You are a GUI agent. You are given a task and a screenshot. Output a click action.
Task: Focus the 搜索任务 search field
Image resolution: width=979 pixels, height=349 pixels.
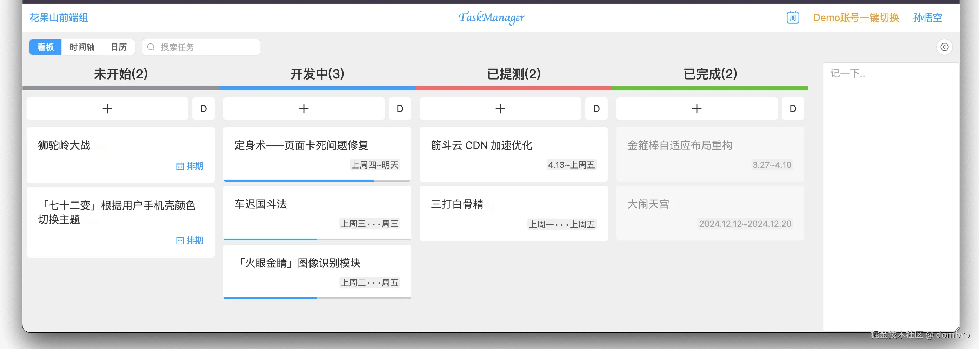(x=205, y=47)
